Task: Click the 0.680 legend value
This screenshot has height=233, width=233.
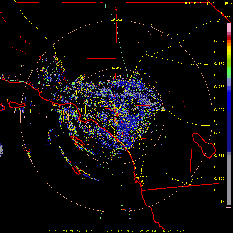Action: [219, 98]
